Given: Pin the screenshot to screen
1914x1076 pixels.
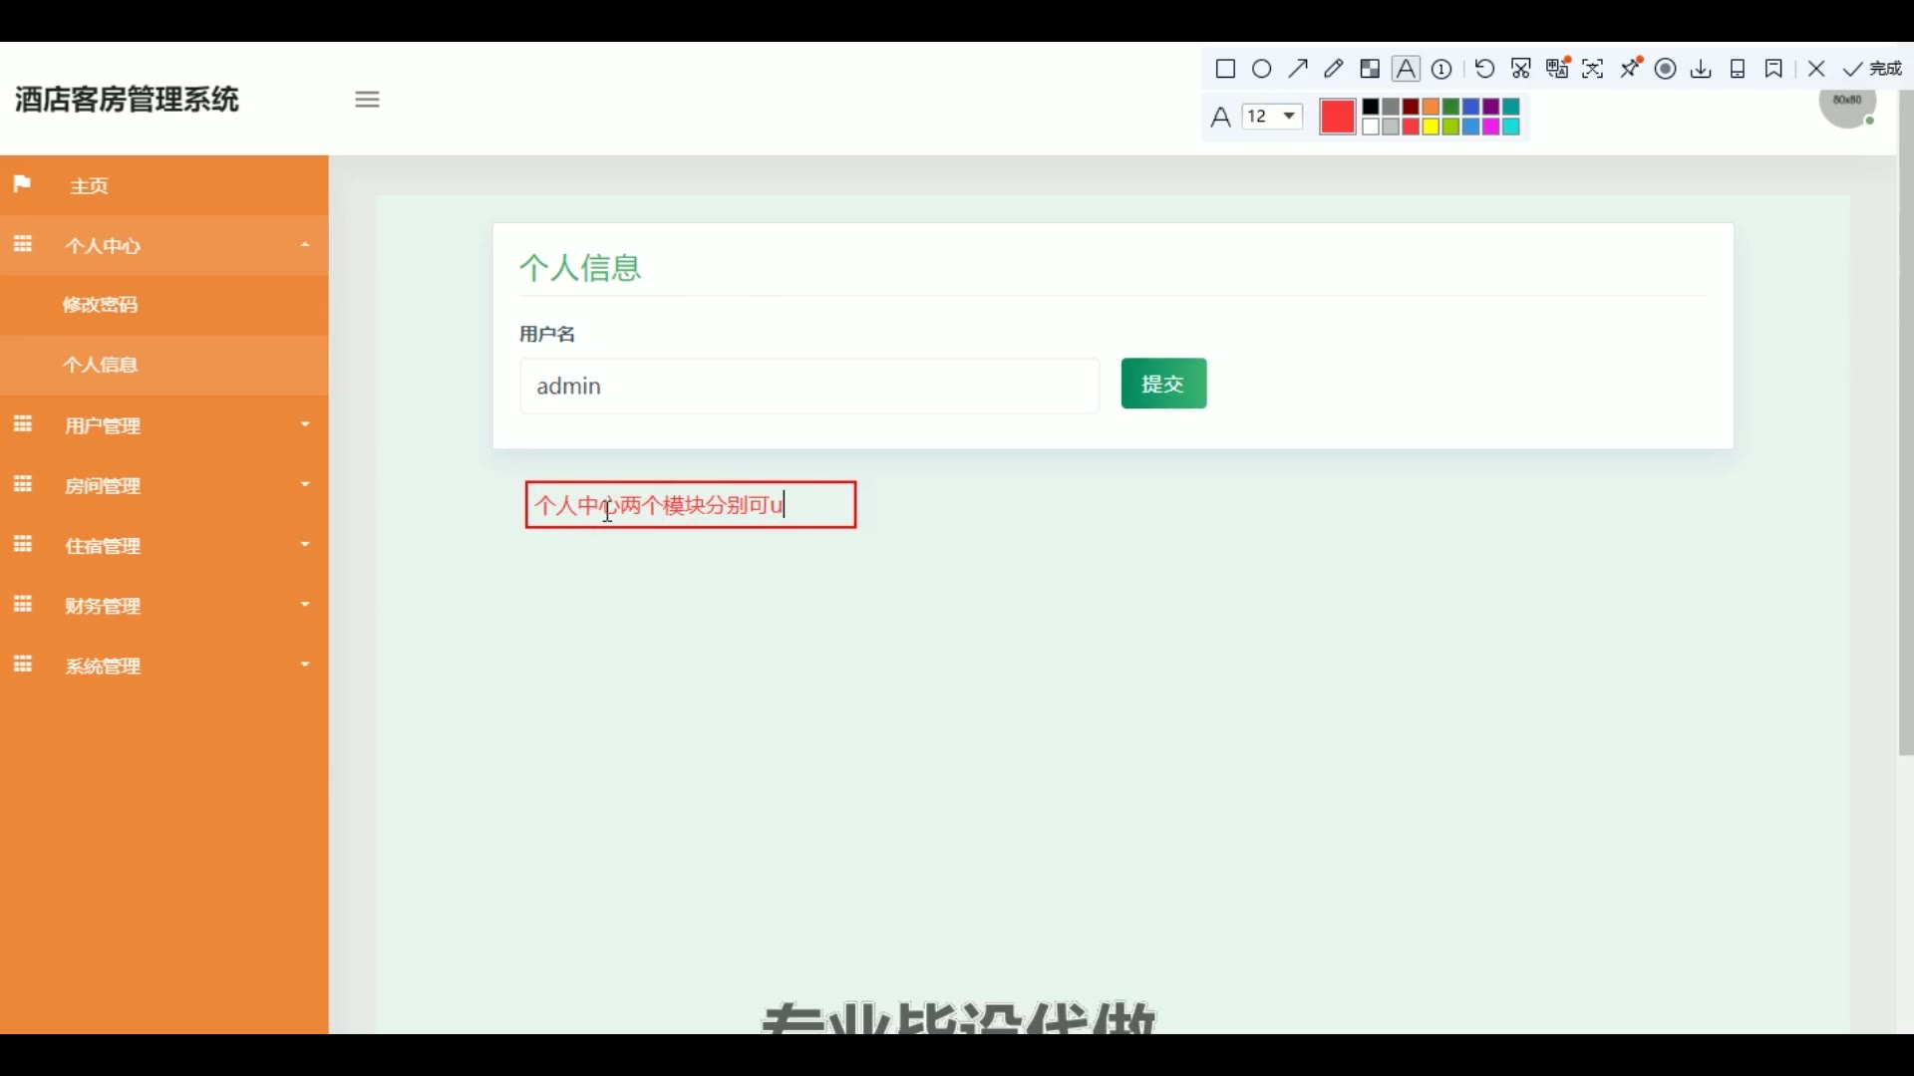Looking at the screenshot, I should (x=1631, y=69).
